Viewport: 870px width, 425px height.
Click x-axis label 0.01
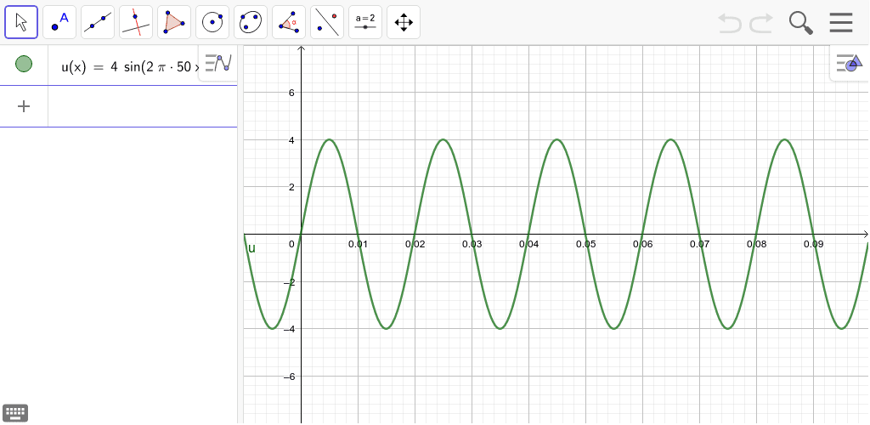[x=358, y=244]
